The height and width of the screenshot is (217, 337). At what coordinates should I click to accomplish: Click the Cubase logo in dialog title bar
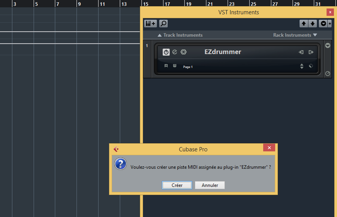(116, 149)
